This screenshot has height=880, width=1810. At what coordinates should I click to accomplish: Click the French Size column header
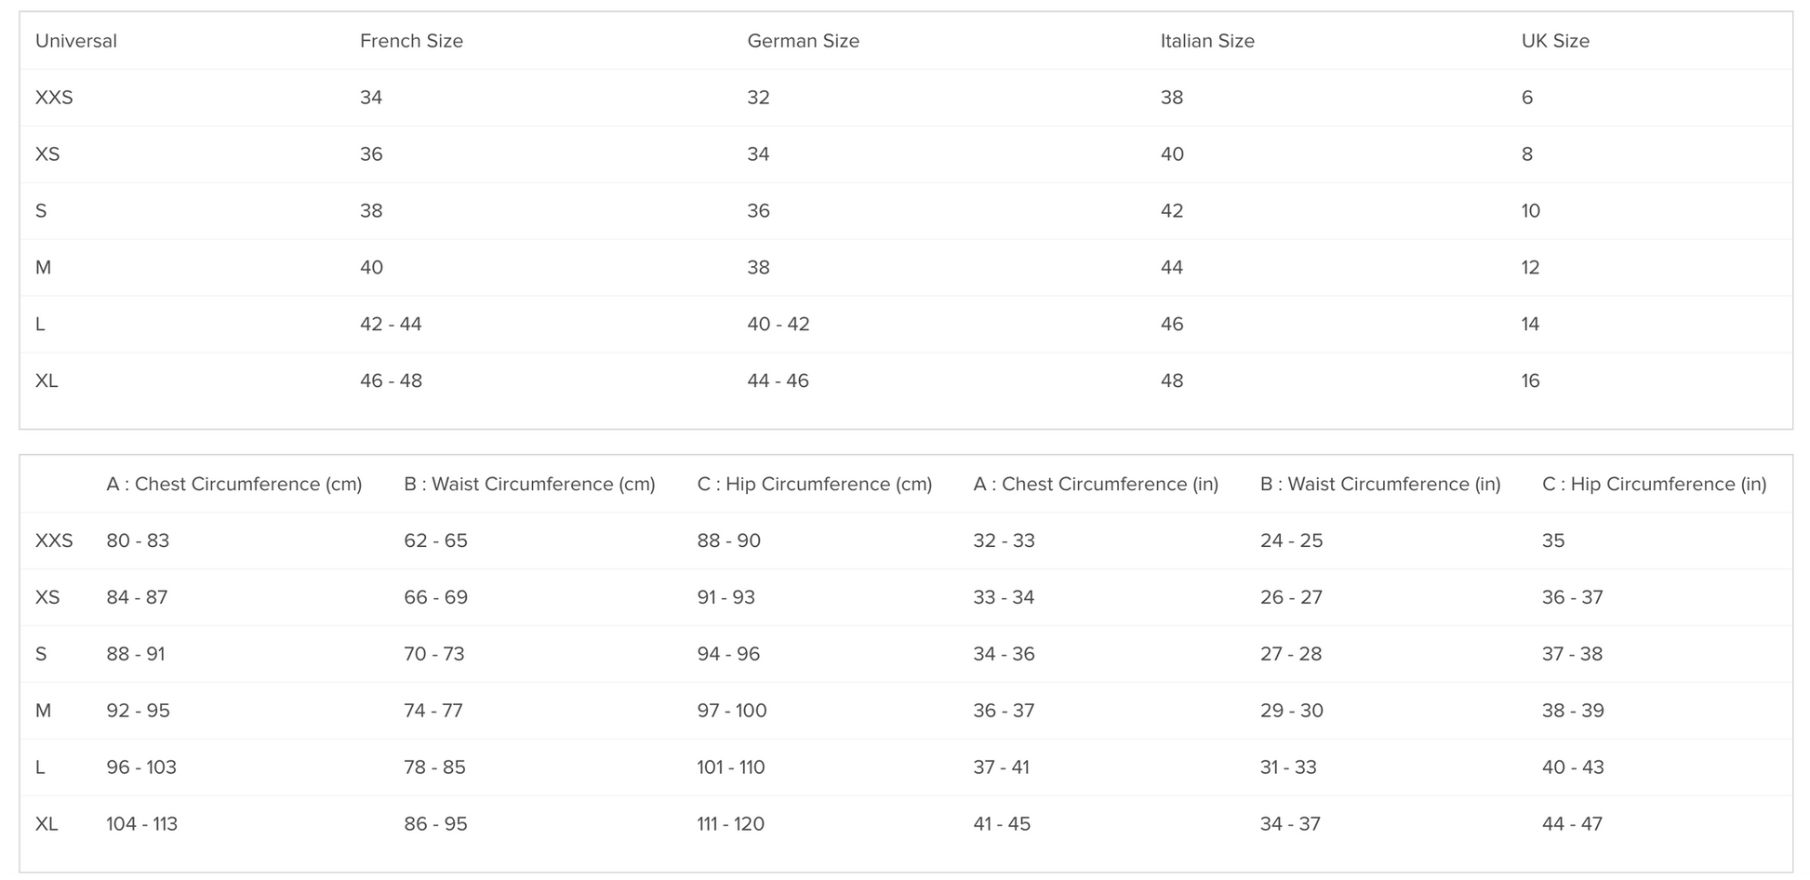pos(411,41)
